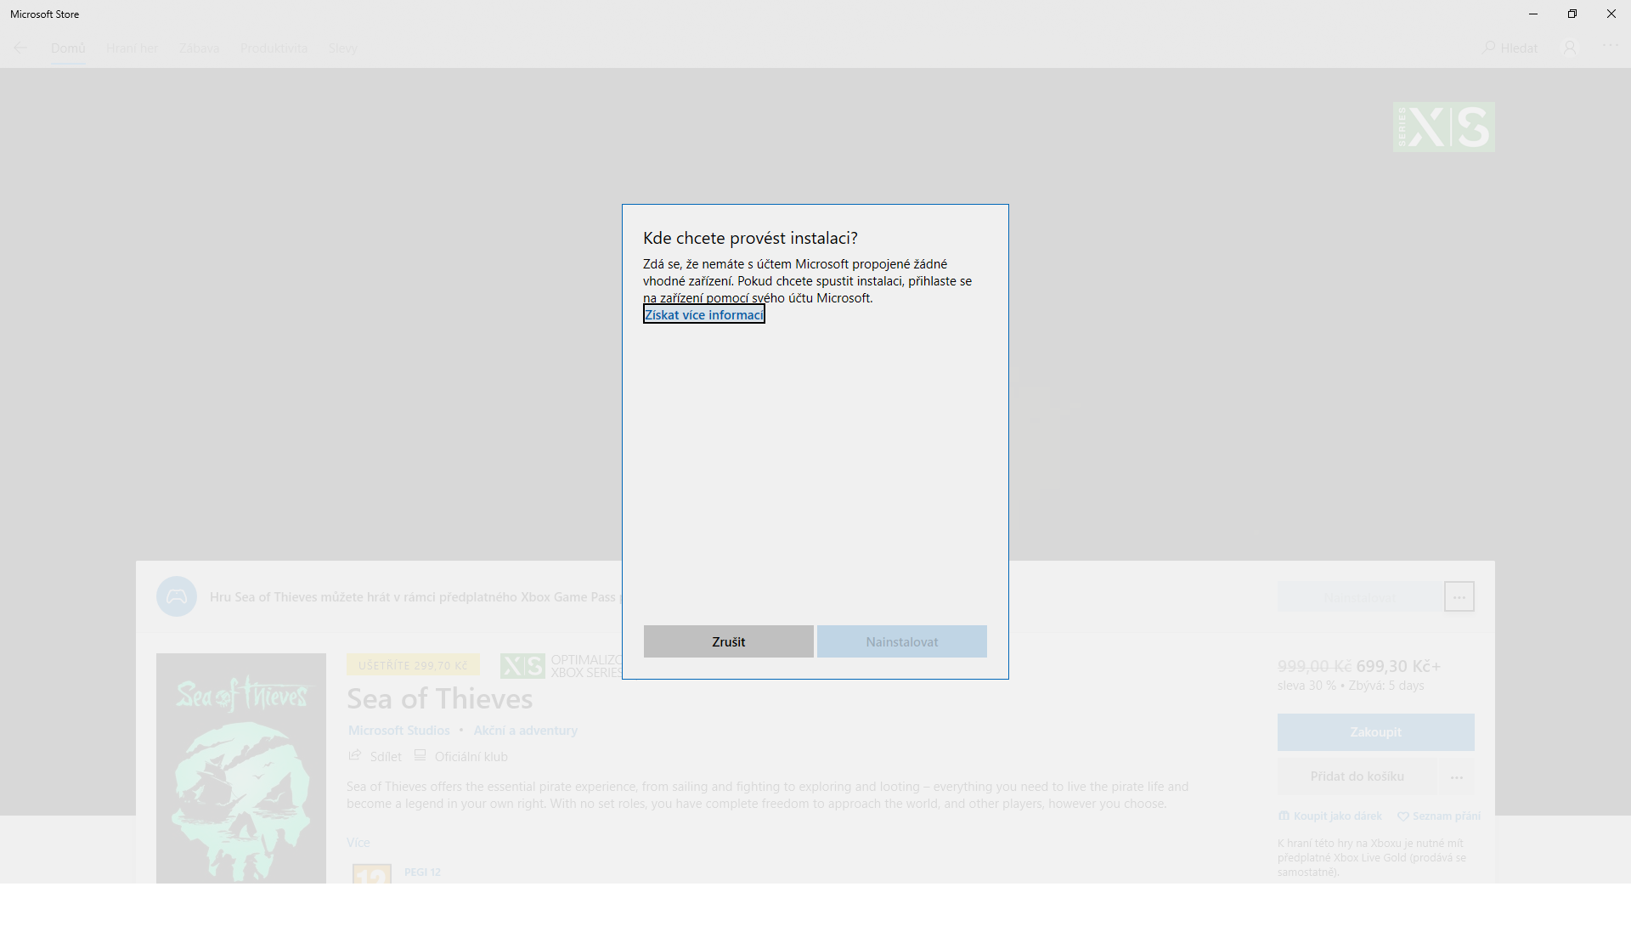The width and height of the screenshot is (1631, 926).
Task: Expand description with Více
Action: pyautogui.click(x=358, y=843)
